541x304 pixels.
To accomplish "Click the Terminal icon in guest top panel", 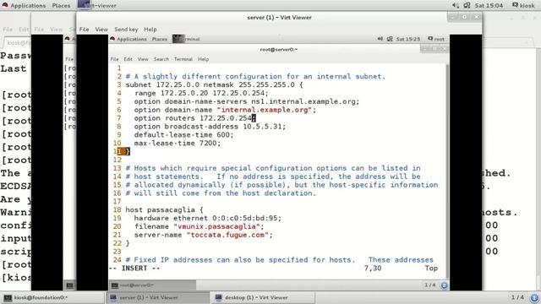I will click(x=178, y=39).
